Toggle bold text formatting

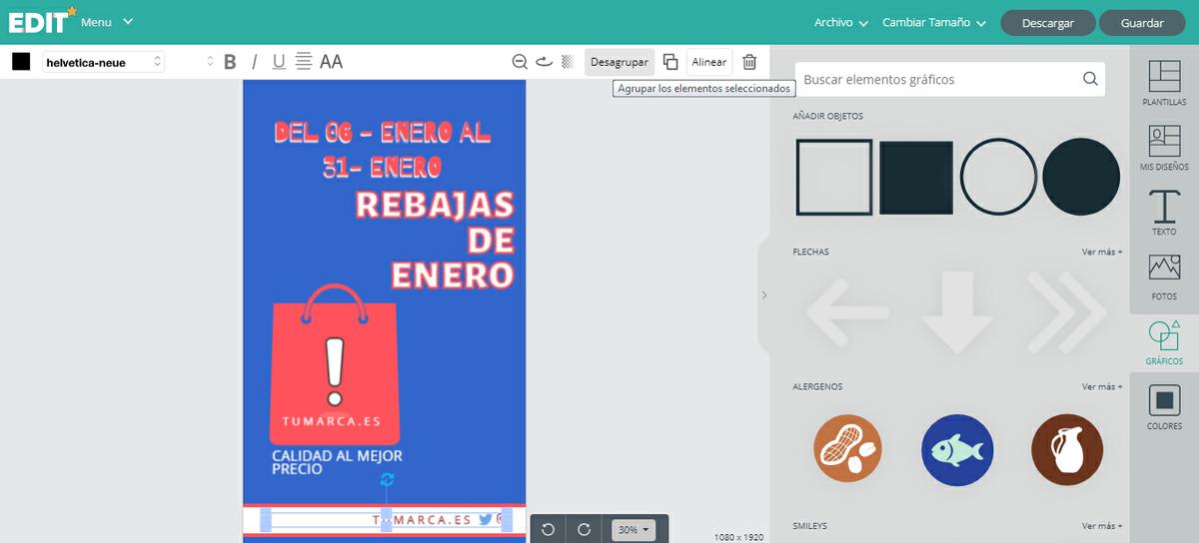click(230, 62)
